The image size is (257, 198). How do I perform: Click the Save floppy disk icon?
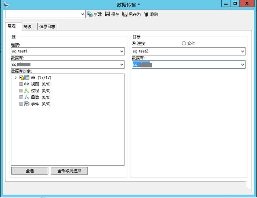pyautogui.click(x=107, y=14)
